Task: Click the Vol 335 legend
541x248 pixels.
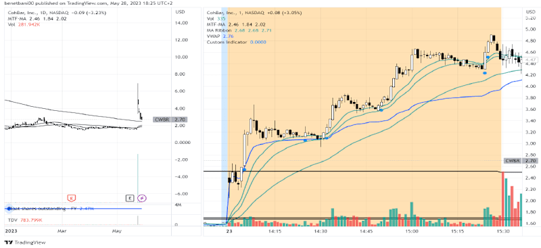Action: click(216, 18)
